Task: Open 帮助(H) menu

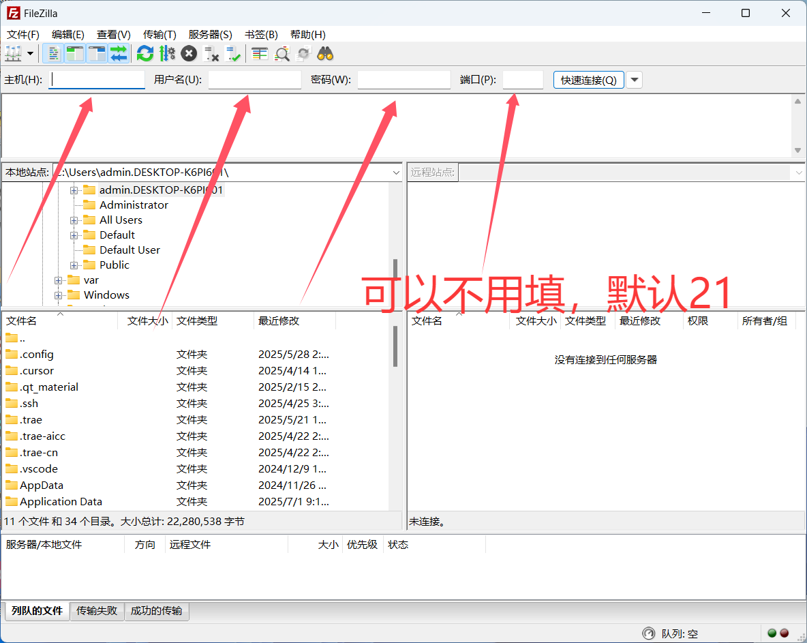Action: point(308,35)
